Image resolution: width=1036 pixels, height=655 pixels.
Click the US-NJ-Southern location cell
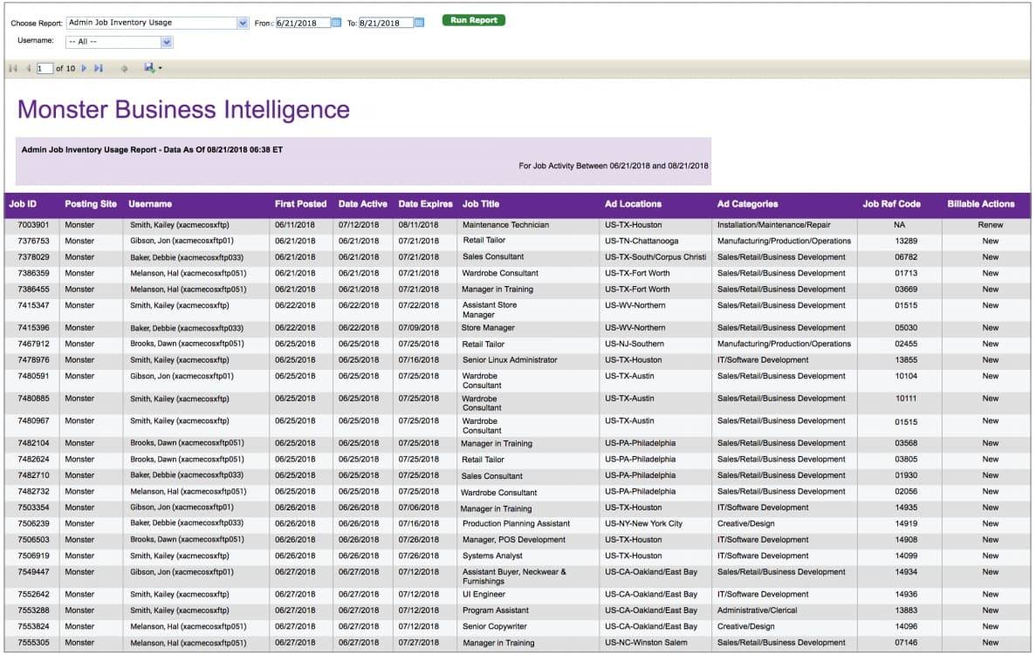tap(635, 344)
